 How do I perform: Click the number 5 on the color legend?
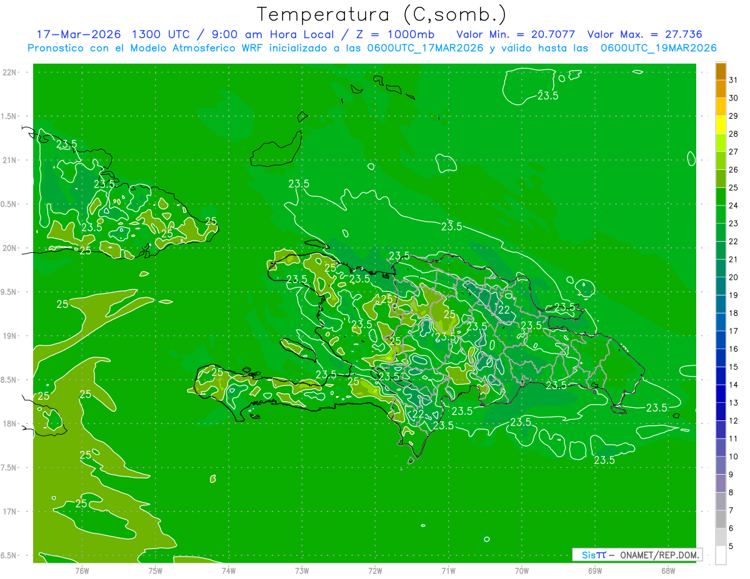point(731,547)
